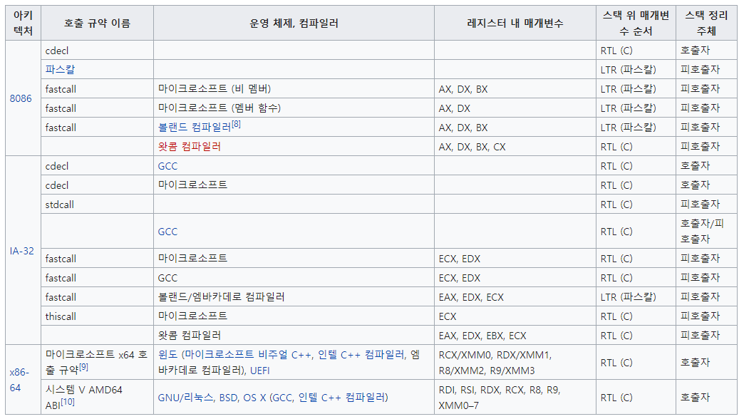The width and height of the screenshot is (744, 419).
Task: Follow the 파스칼 calling convention link
Action: (x=60, y=69)
